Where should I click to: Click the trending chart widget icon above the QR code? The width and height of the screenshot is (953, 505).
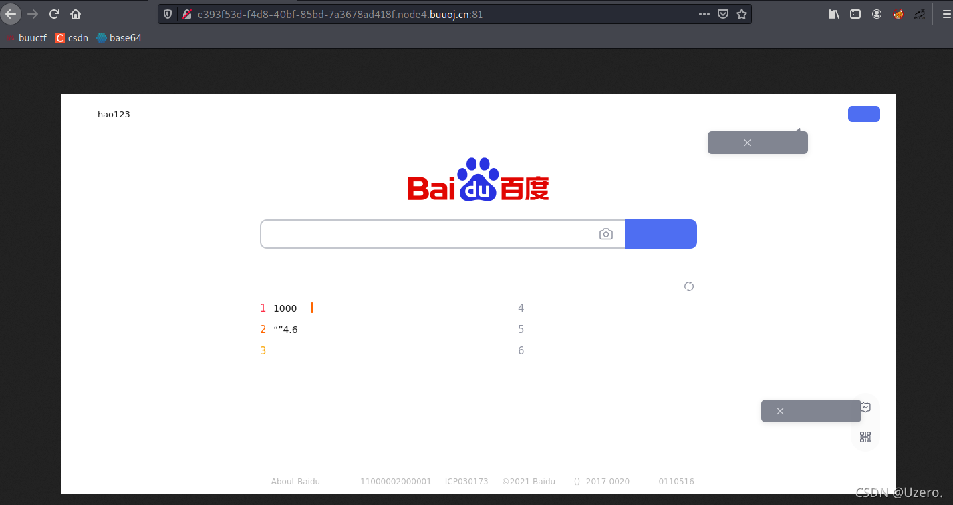point(865,407)
